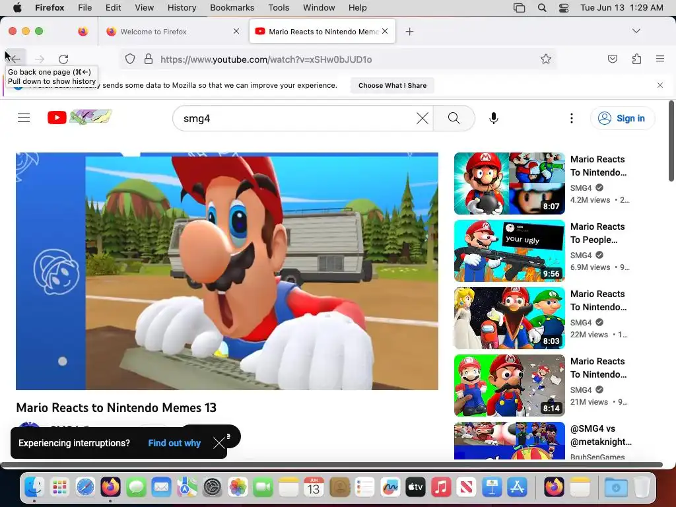The image size is (676, 507).
Task: Click SMG4 channel name beside 22M views
Action: click(x=581, y=322)
